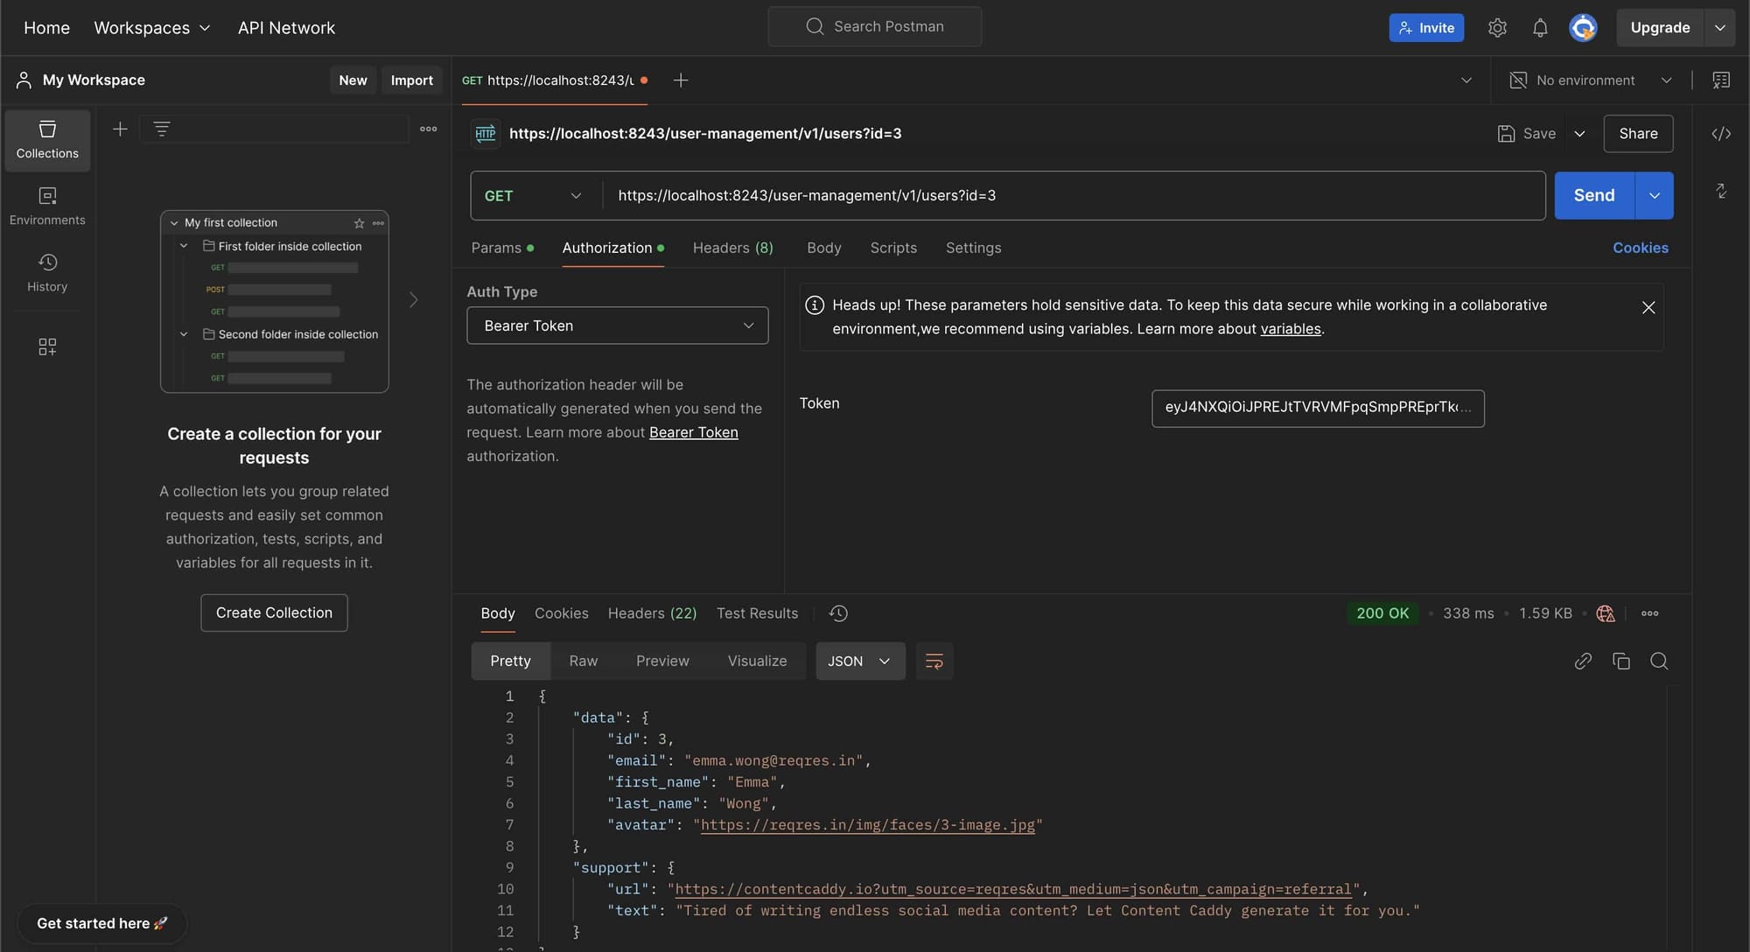Open the Collections sidebar panel
This screenshot has height=952, width=1750.
coord(47,140)
